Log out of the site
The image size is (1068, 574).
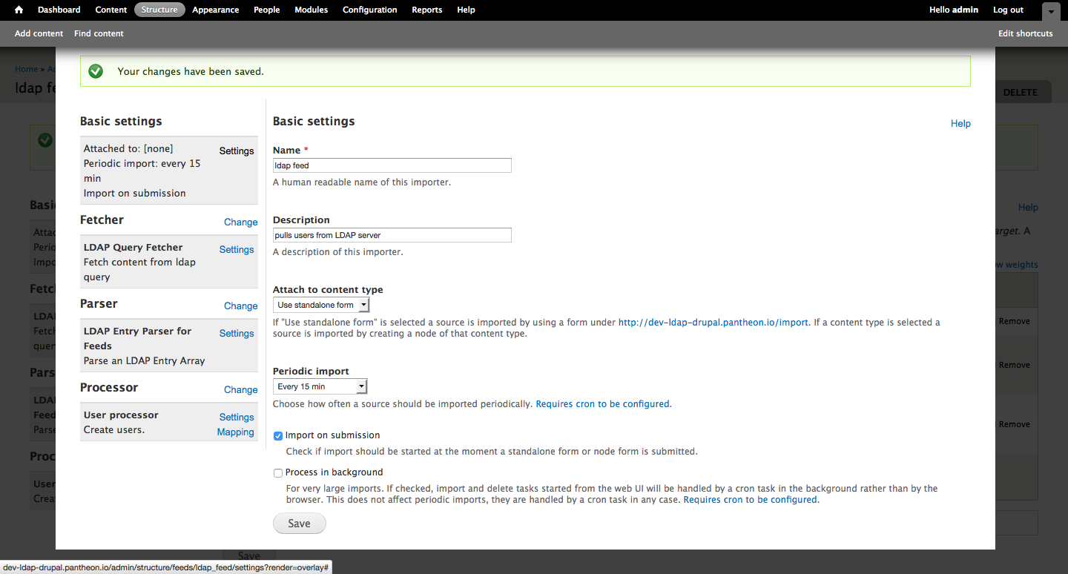[1008, 10]
